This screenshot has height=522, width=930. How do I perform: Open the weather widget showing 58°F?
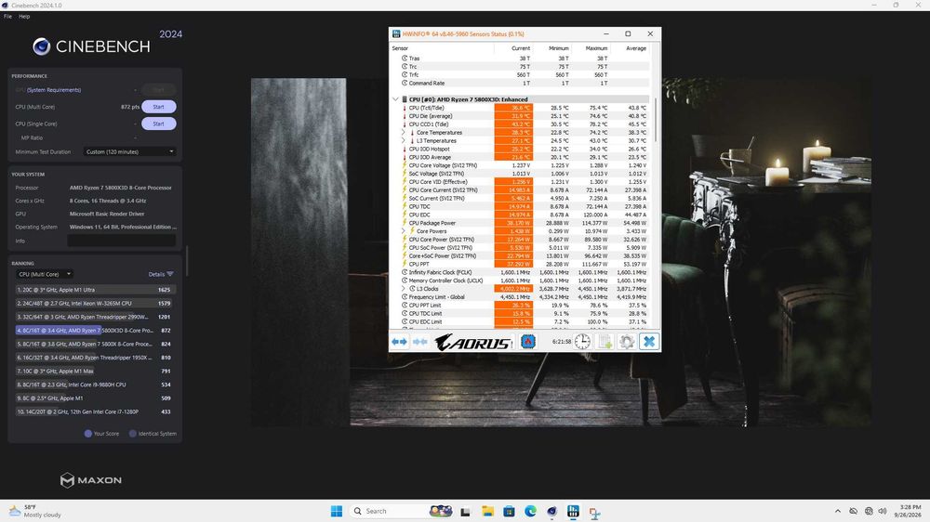tap(35, 511)
